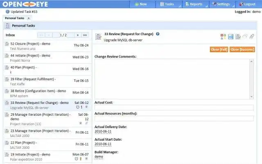Open task 52 Closure (Project)
The width and height of the screenshot is (262, 164).
pyautogui.click(x=47, y=46)
